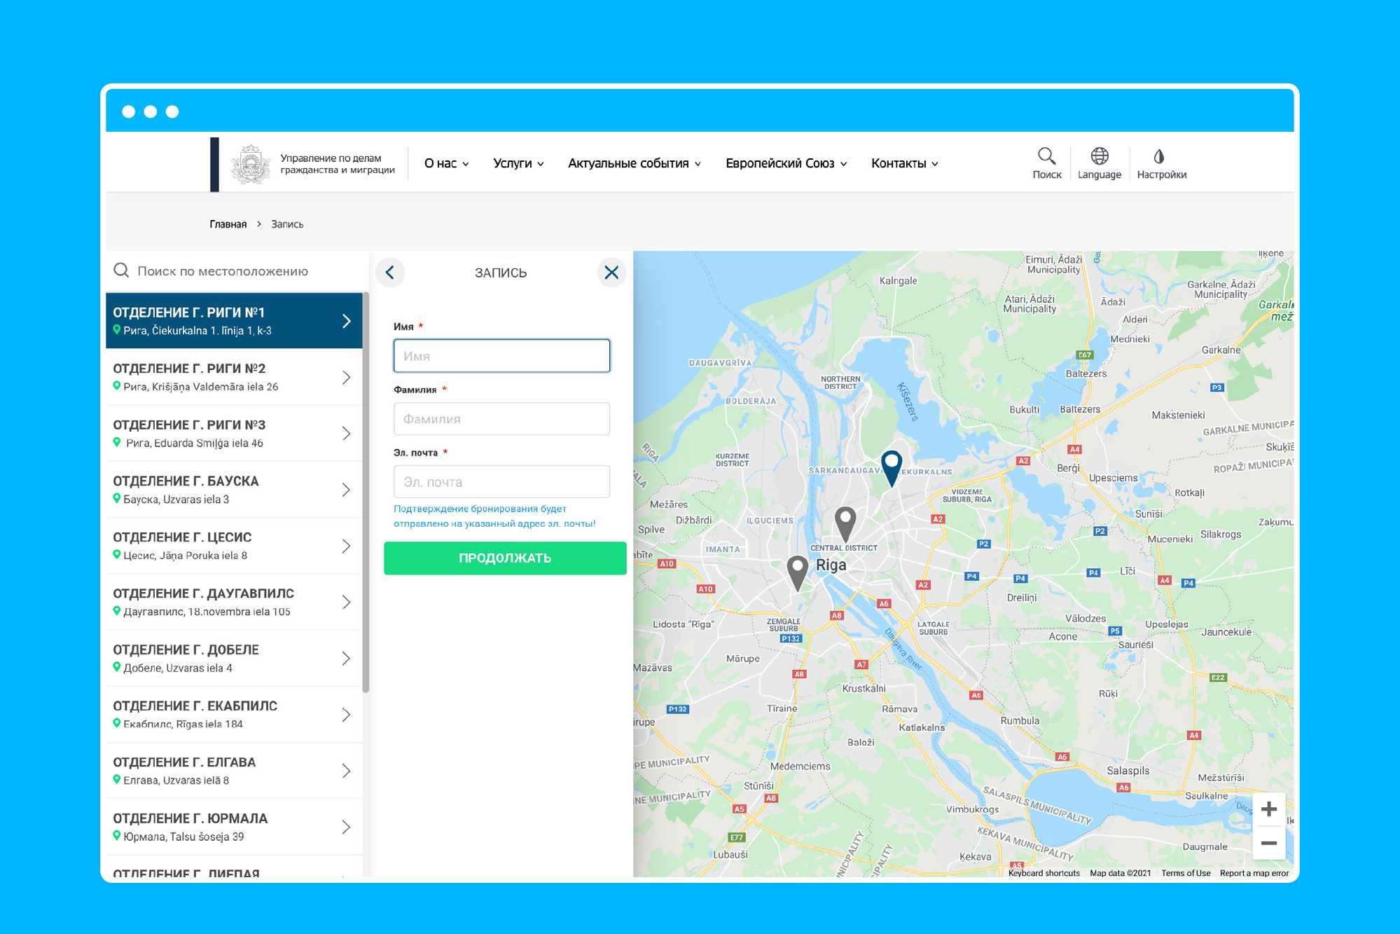This screenshot has width=1400, height=934.
Task: Focus the Эл. почта email field
Action: pos(501,482)
